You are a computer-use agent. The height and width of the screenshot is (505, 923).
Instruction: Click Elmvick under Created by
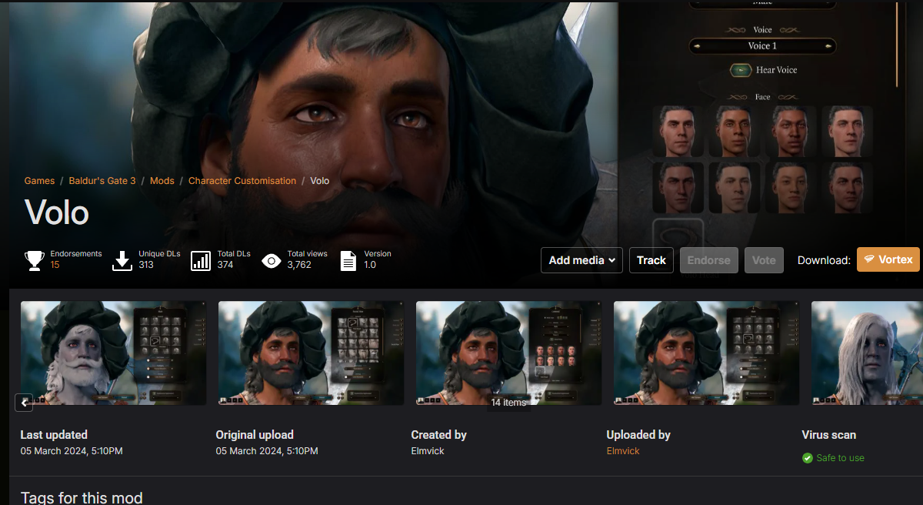(x=428, y=451)
